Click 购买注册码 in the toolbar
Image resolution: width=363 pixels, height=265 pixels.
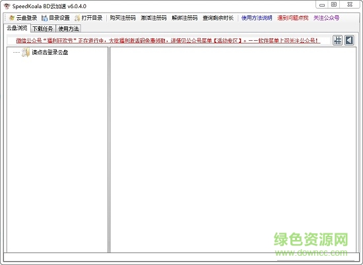pyautogui.click(x=123, y=18)
